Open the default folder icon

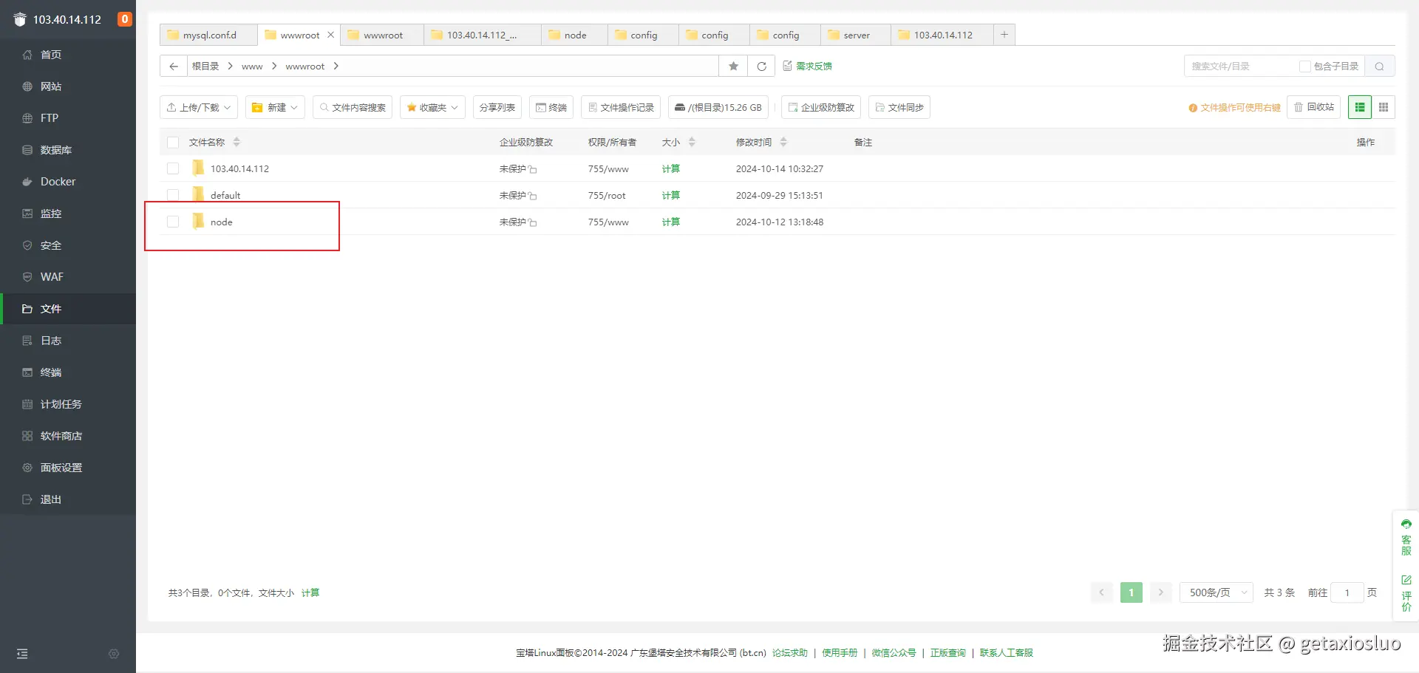[x=198, y=195]
